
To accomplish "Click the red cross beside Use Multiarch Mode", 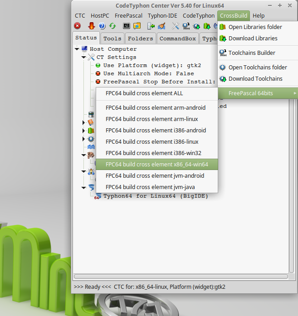I will (x=98, y=73).
